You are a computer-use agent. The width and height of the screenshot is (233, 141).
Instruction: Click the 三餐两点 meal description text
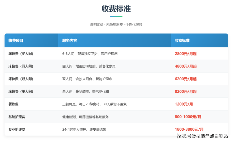[94, 104]
